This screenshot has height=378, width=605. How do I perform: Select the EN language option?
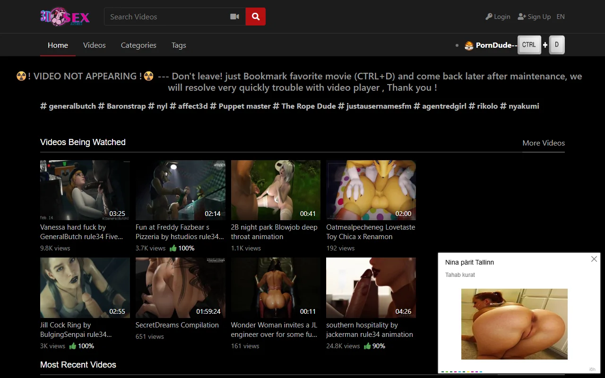coord(561,16)
